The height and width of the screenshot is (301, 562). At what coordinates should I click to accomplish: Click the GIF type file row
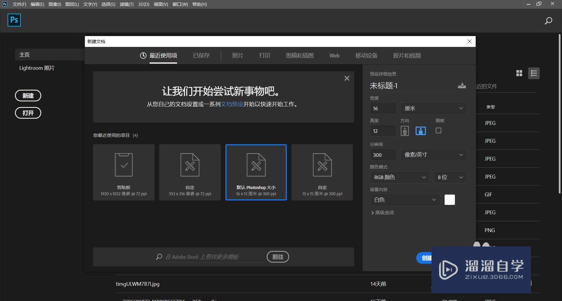pos(508,195)
